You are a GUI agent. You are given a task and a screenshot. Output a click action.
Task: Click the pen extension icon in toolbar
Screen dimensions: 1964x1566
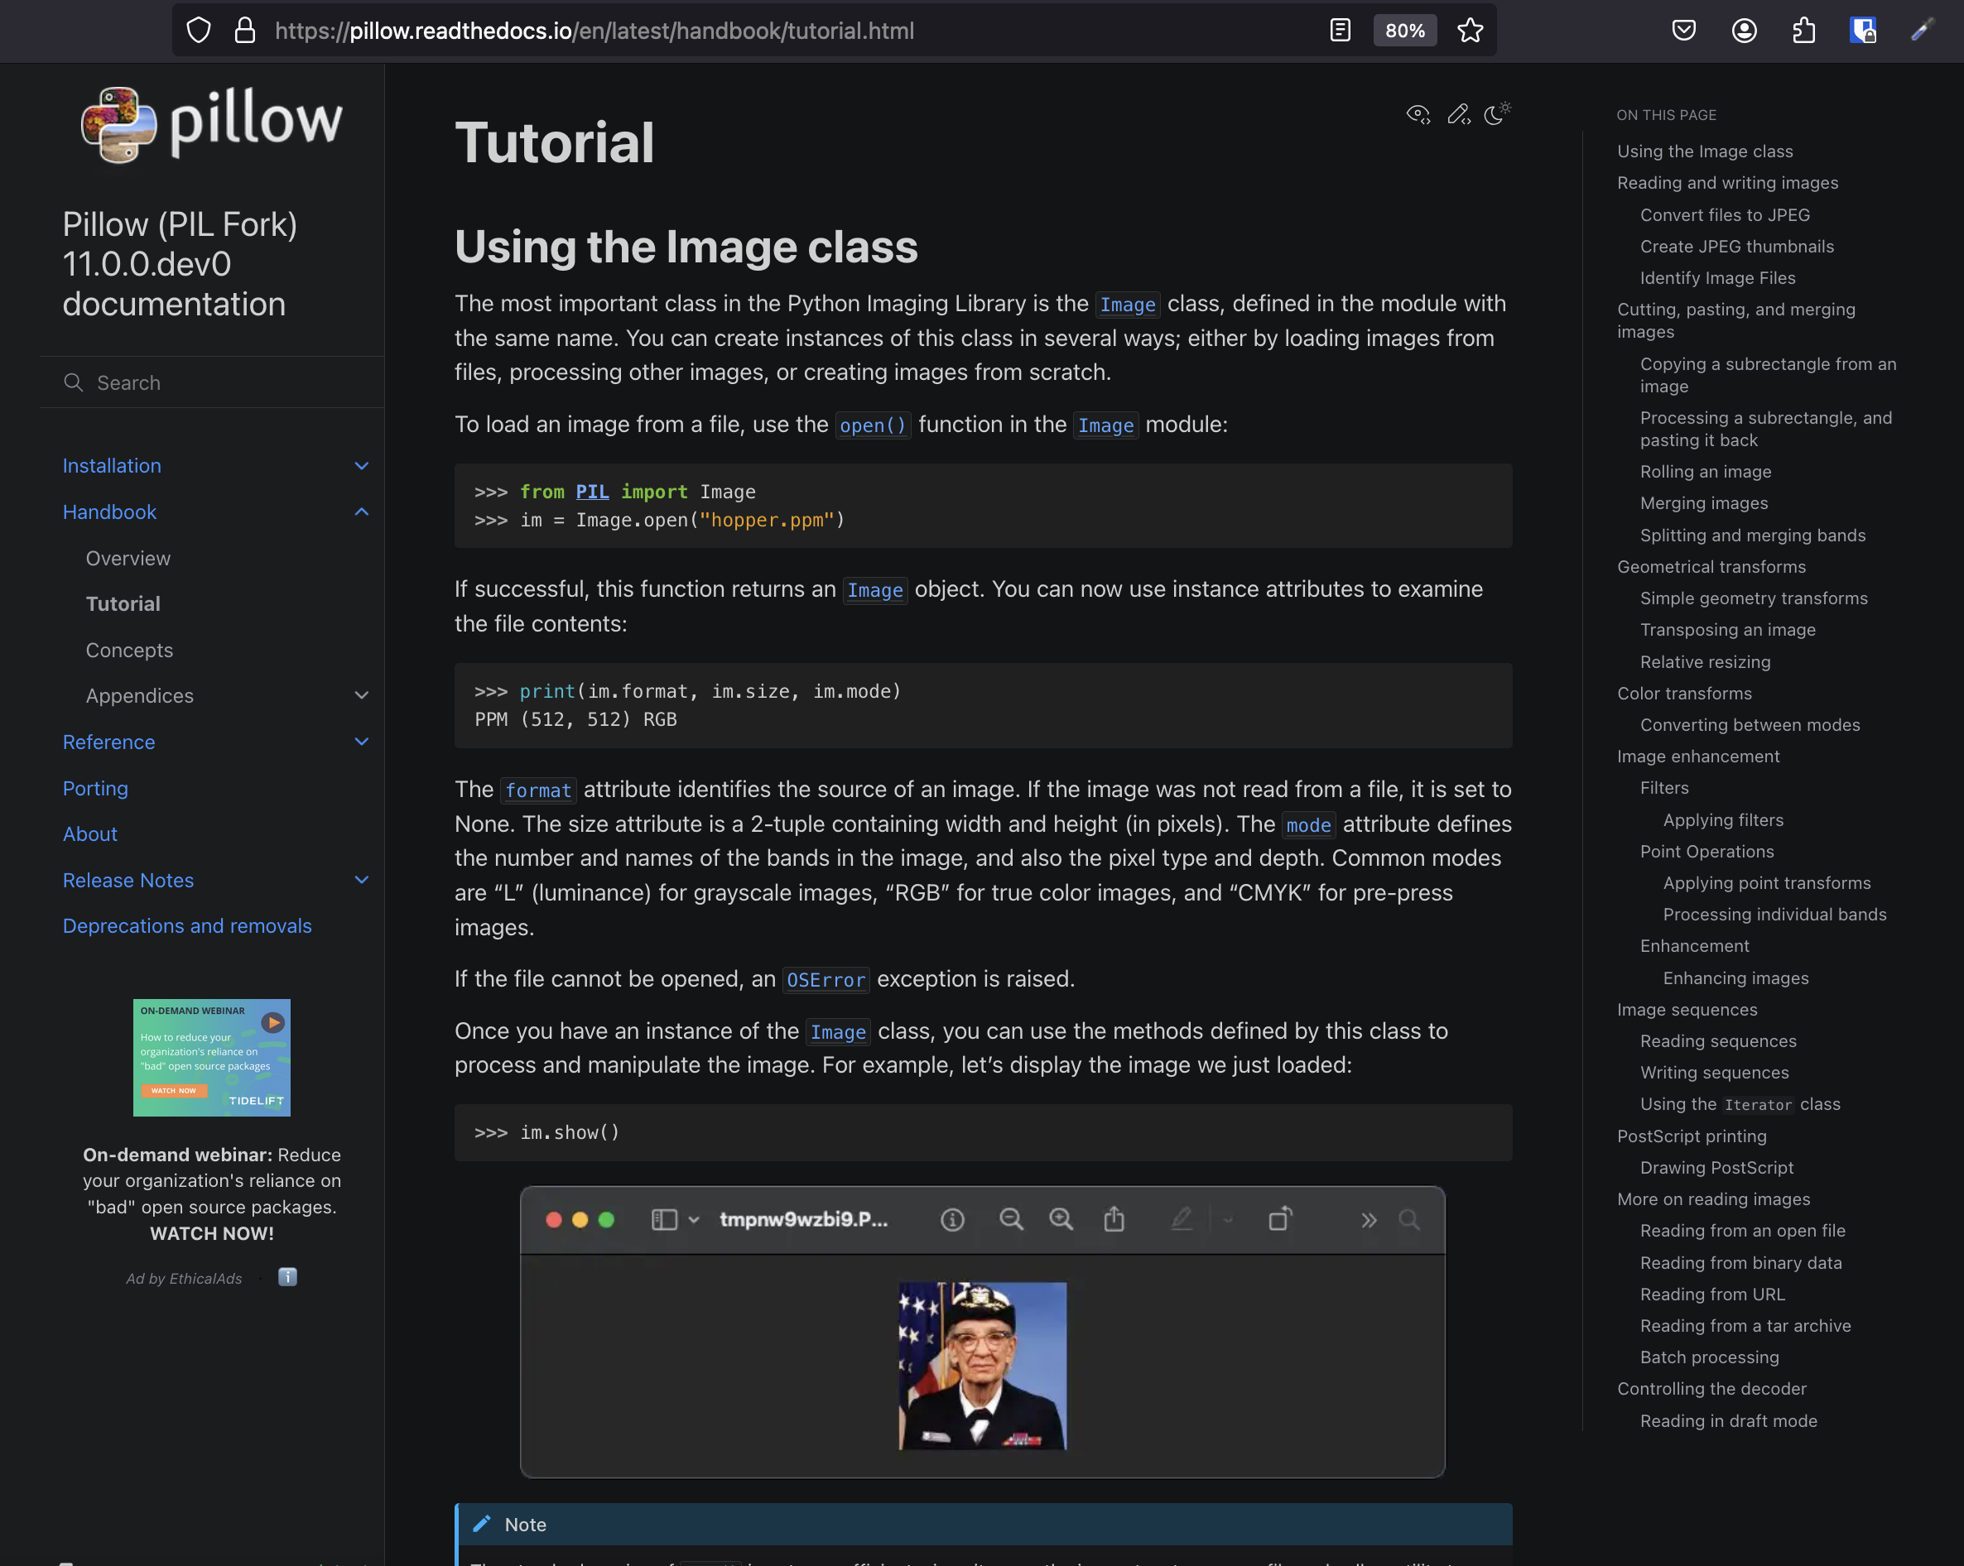1921,30
